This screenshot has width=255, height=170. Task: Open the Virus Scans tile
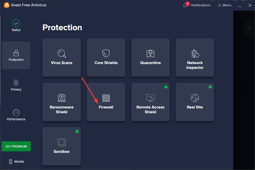[x=61, y=57]
